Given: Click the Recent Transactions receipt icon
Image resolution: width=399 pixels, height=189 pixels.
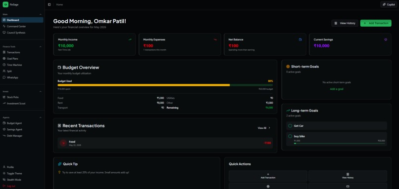Looking at the screenshot, I should pyautogui.click(x=59, y=125).
